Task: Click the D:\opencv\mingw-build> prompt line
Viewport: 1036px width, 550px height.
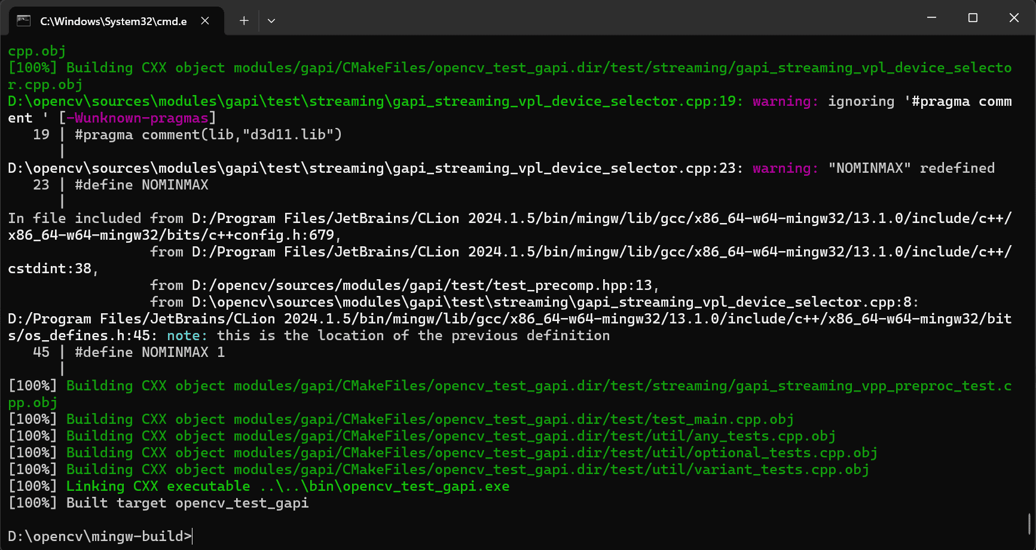Action: tap(99, 536)
